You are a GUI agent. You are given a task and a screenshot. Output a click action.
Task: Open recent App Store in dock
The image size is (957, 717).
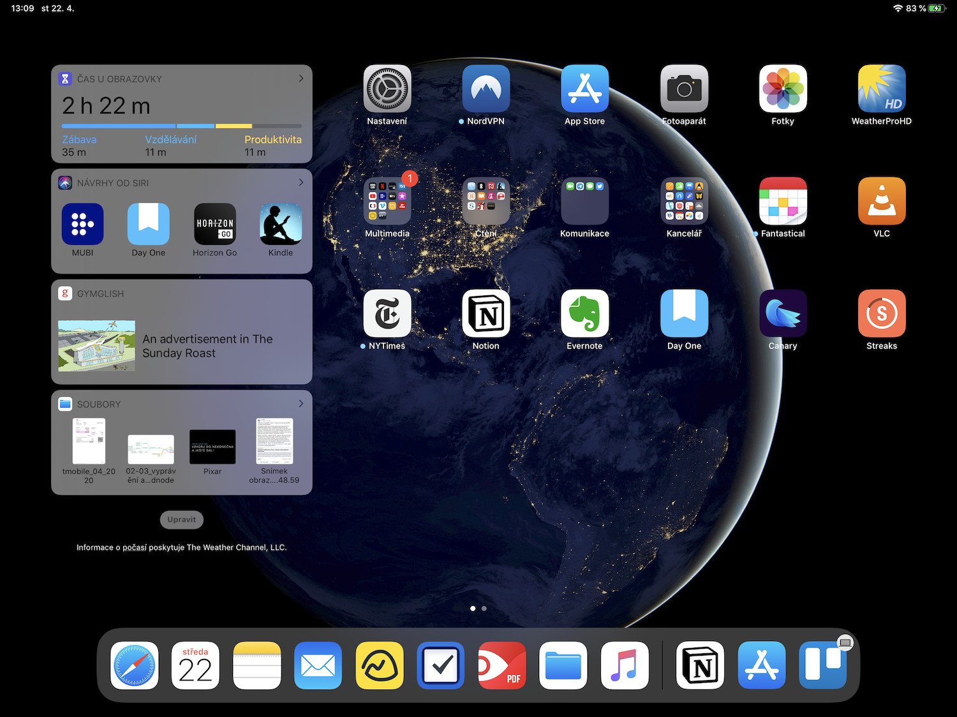point(762,665)
